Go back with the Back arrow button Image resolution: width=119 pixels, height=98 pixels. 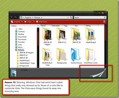(x=12, y=17)
